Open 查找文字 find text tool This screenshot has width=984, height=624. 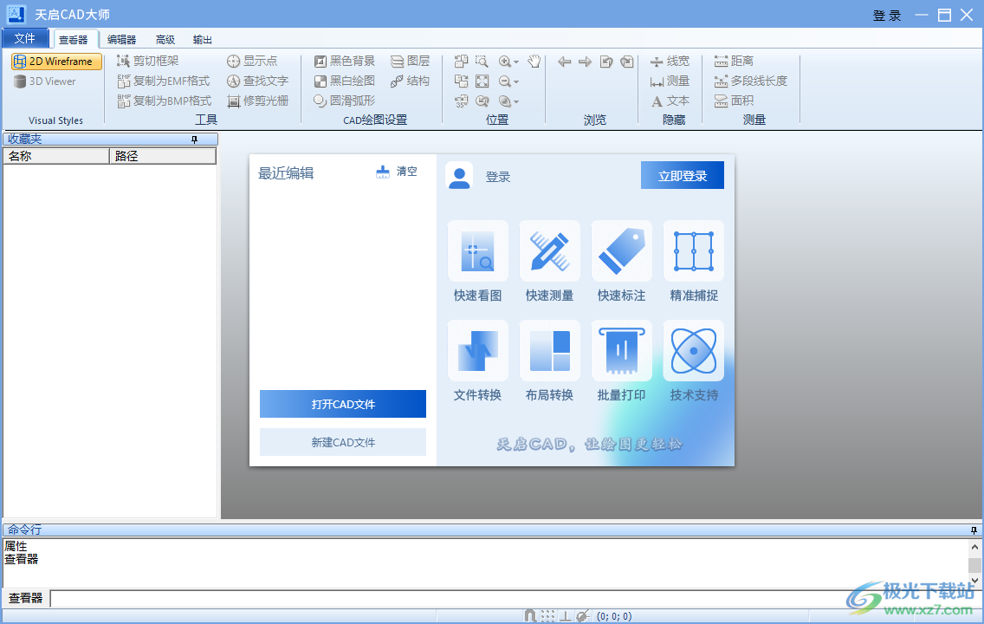click(257, 81)
